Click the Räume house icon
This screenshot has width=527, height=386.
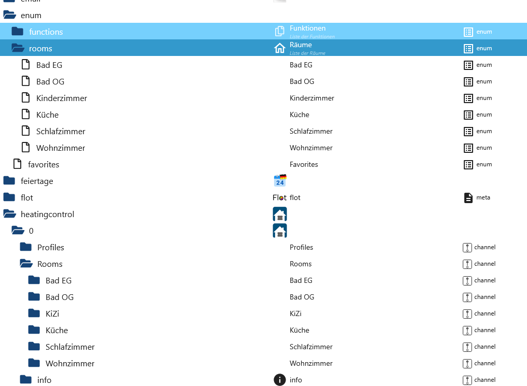pyautogui.click(x=280, y=48)
